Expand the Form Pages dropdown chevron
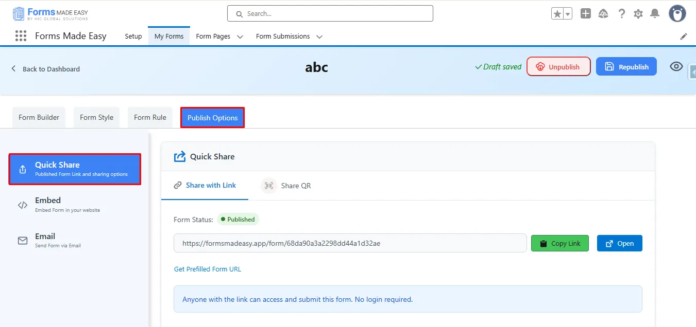The width and height of the screenshot is (696, 327). pyautogui.click(x=240, y=37)
